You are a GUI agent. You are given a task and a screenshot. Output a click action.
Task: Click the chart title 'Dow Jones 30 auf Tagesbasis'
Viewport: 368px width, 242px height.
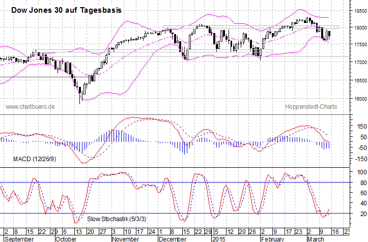[66, 10]
